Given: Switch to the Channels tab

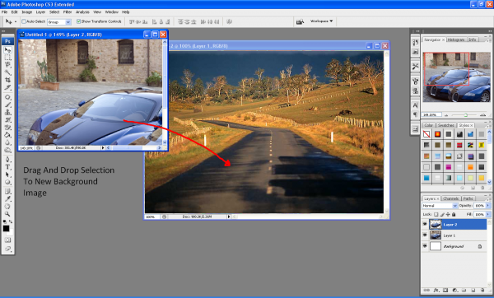Looking at the screenshot, I should click(x=450, y=198).
